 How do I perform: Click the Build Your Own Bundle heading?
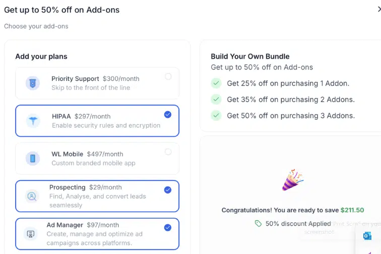click(x=250, y=56)
